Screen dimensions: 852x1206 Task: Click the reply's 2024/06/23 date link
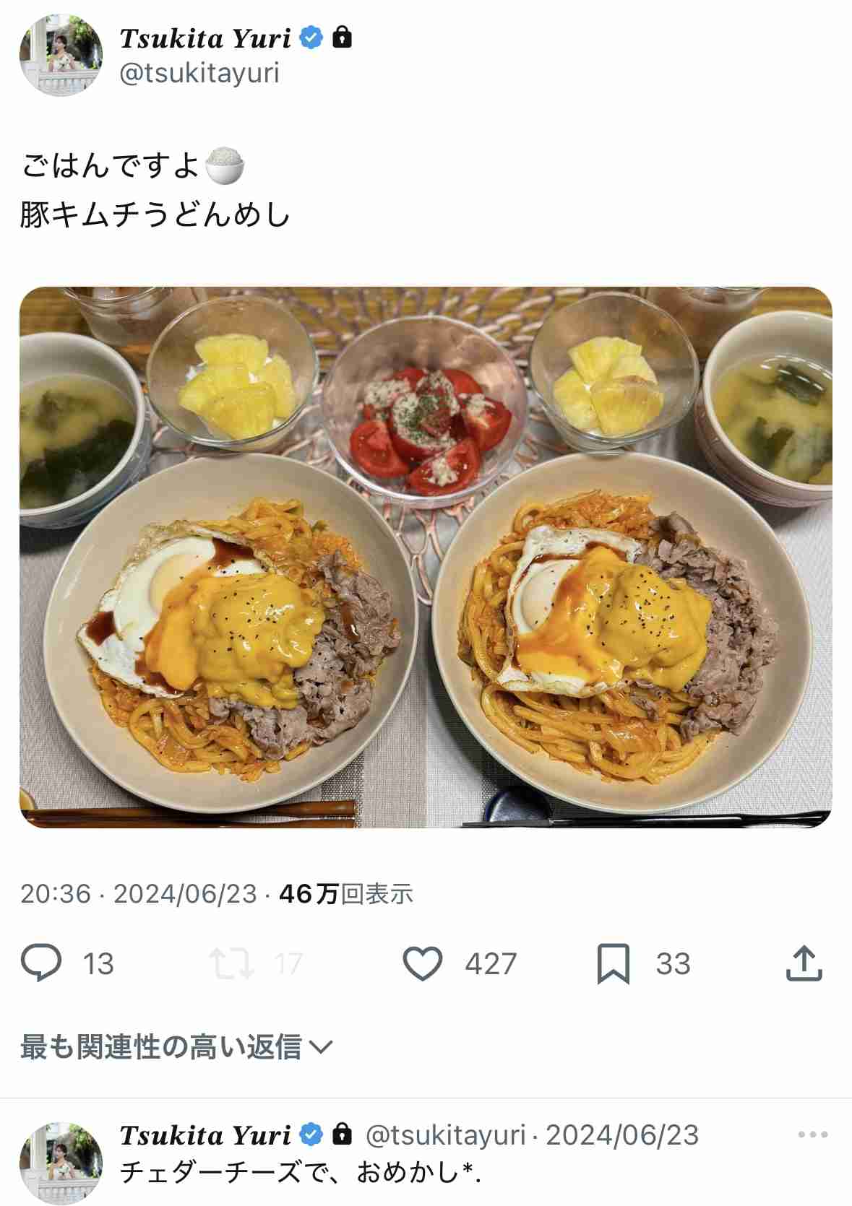tap(622, 1135)
